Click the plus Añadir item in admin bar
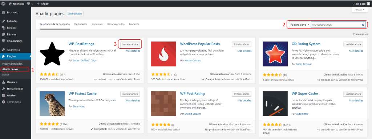The width and height of the screenshot is (372, 139). click(x=43, y=4)
